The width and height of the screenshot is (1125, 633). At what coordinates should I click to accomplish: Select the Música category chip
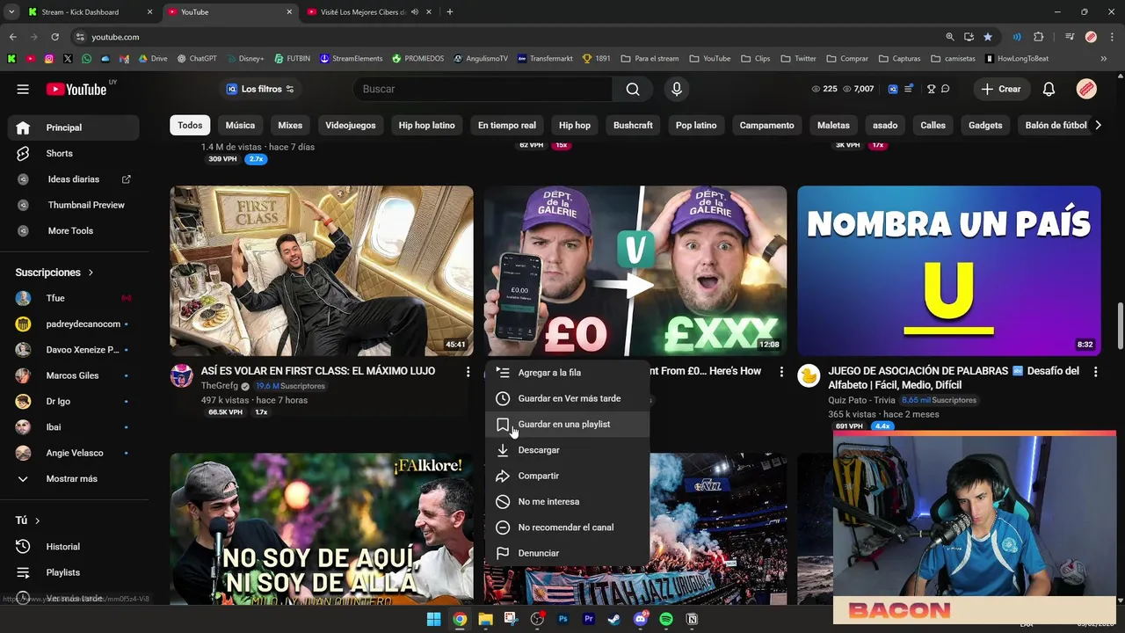(x=240, y=125)
